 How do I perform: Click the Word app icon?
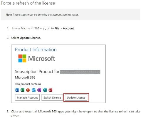tap(17, 90)
